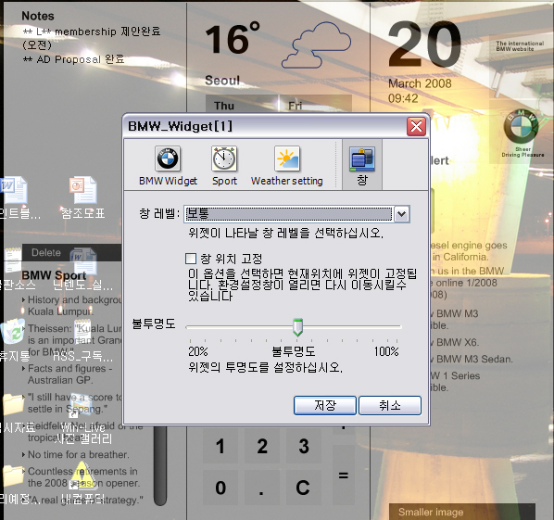The height and width of the screenshot is (520, 554).
Task: Click the BMW X6 news item
Action: [x=455, y=342]
